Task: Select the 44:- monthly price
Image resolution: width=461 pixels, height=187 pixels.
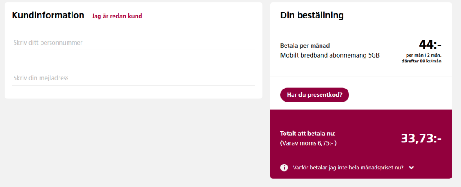Action: 430,45
